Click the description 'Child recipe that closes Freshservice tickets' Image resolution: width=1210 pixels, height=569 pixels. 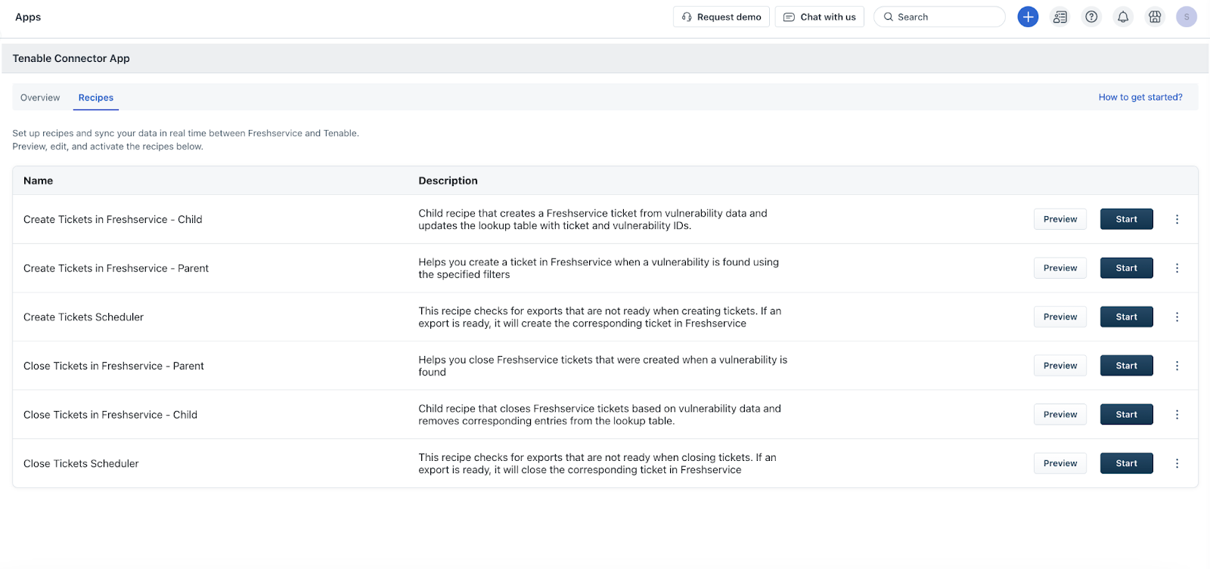600,414
